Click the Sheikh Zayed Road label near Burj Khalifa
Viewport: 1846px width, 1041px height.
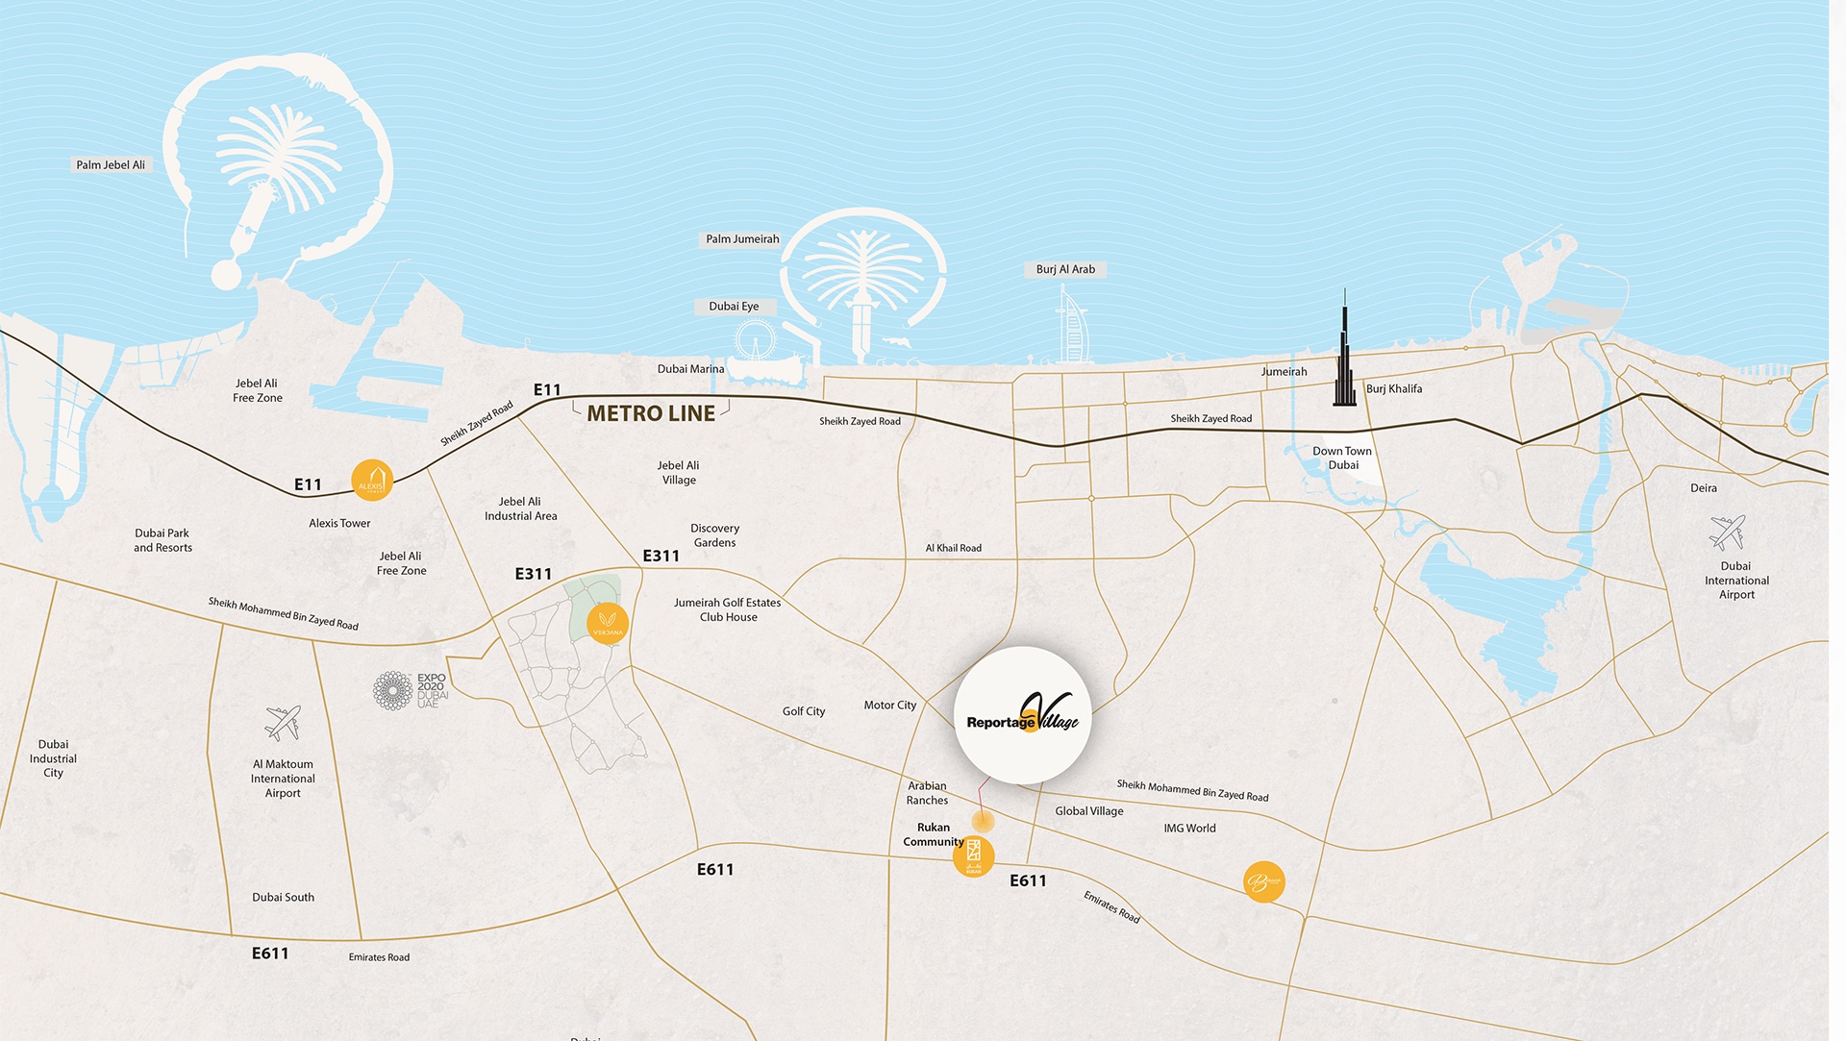(1210, 419)
